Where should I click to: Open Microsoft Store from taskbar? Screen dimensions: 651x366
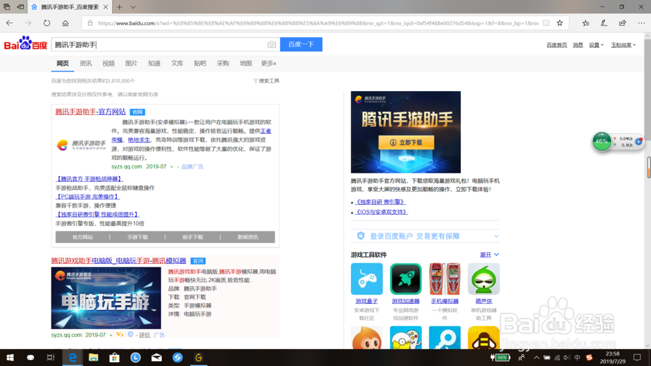(x=114, y=358)
